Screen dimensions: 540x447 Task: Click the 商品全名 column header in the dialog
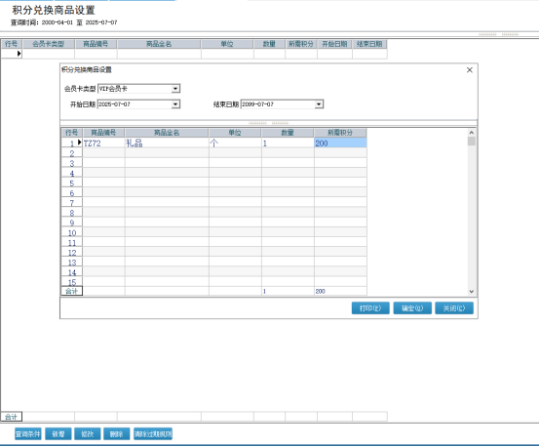pyautogui.click(x=167, y=133)
